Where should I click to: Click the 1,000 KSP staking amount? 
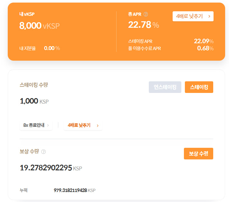[34, 101]
